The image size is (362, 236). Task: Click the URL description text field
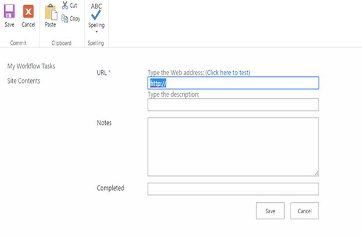tap(233, 105)
